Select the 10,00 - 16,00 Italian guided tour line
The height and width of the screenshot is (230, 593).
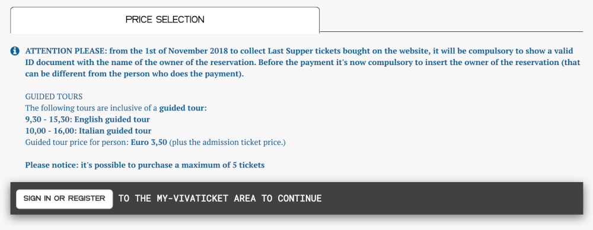pyautogui.click(x=88, y=131)
